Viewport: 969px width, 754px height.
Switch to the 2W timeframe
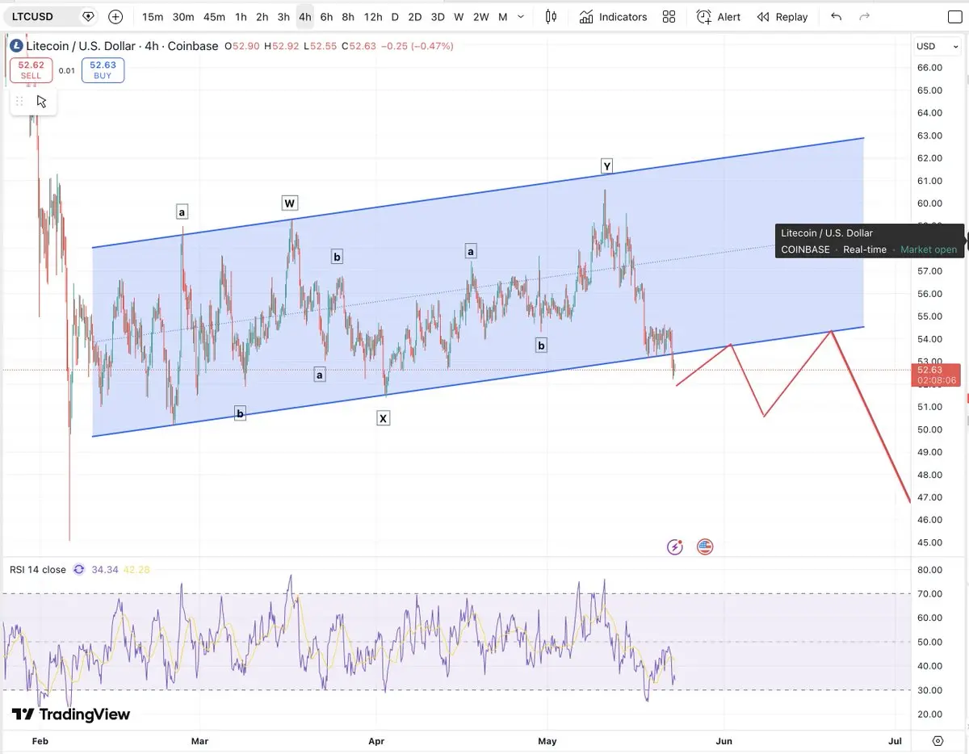(x=480, y=17)
